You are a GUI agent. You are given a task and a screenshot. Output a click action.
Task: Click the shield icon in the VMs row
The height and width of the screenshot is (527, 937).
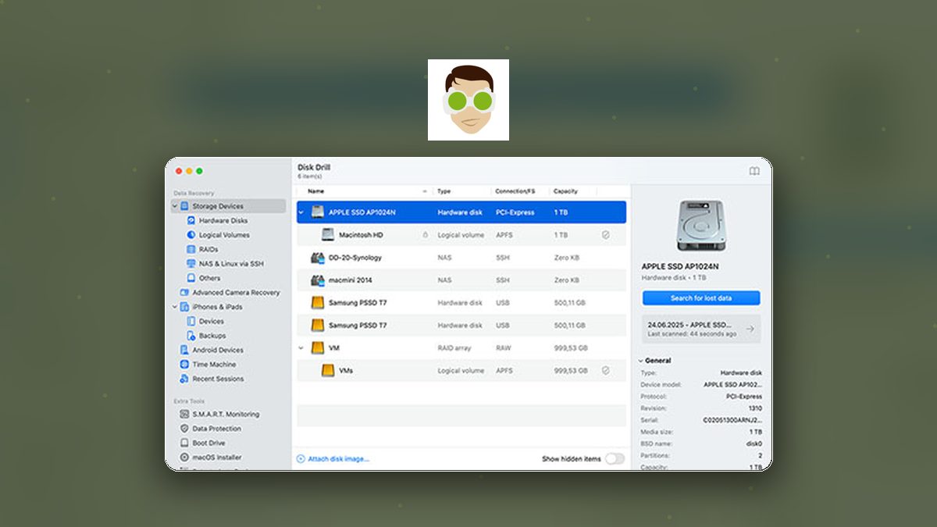pyautogui.click(x=605, y=371)
